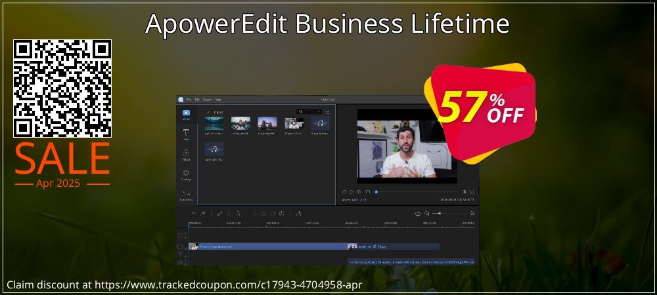The image size is (657, 295).
Task: Click the ApowerEdit app logo icon
Action: (181, 100)
